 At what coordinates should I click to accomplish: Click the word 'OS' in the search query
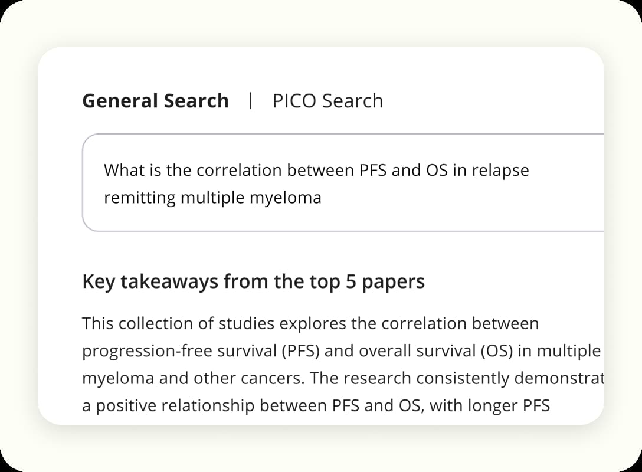coord(437,170)
